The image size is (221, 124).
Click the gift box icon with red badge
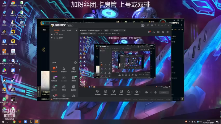pyautogui.click(x=149, y=32)
